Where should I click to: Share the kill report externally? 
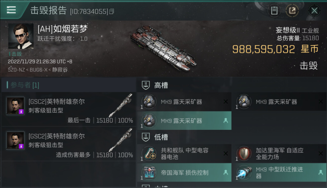tap(292, 11)
